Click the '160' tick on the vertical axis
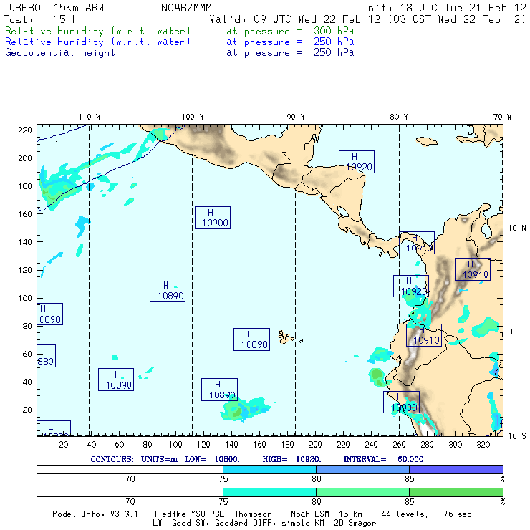The width and height of the screenshot is (530, 530). coord(25,214)
